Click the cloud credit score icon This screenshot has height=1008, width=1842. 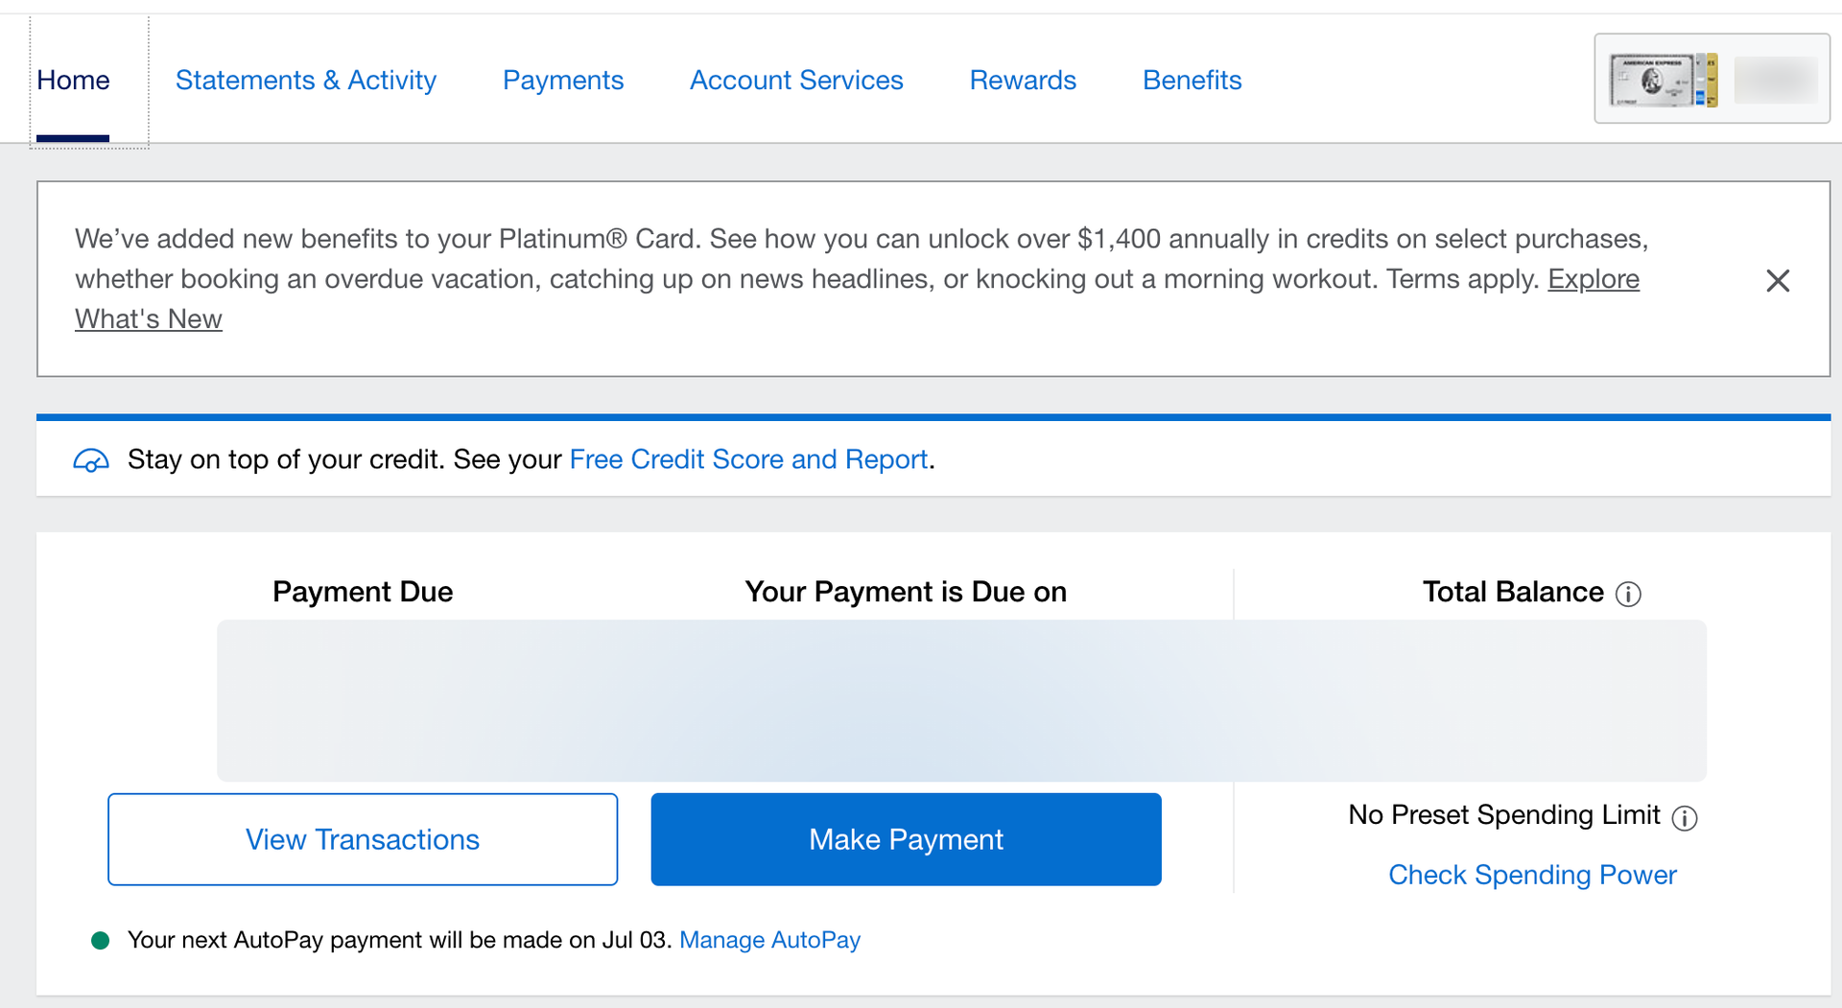[x=91, y=460]
